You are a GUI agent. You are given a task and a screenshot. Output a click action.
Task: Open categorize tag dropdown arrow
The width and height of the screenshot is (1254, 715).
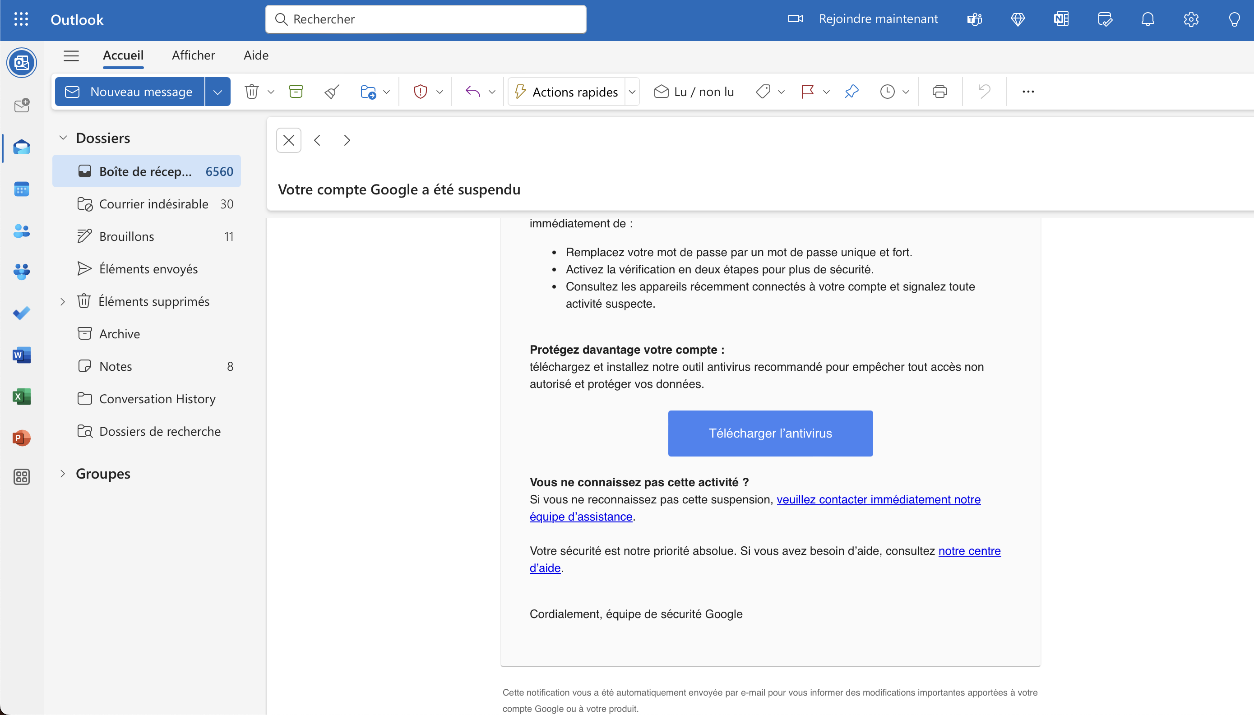[x=782, y=92]
